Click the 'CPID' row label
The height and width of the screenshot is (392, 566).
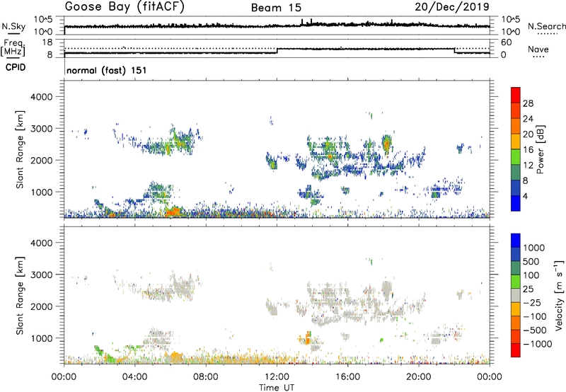pyautogui.click(x=16, y=67)
